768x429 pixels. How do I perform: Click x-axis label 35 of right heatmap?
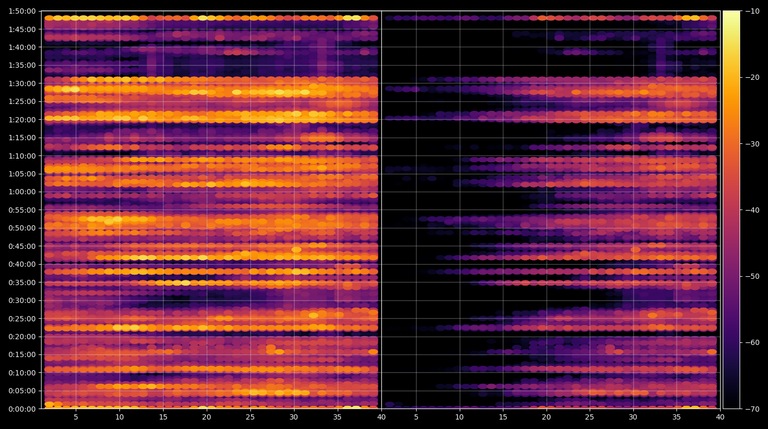[x=676, y=417]
